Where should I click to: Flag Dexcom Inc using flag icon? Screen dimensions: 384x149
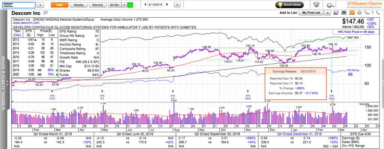pos(45,13)
